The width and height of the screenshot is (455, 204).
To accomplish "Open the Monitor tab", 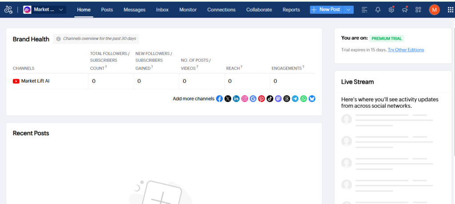I will 188,10.
